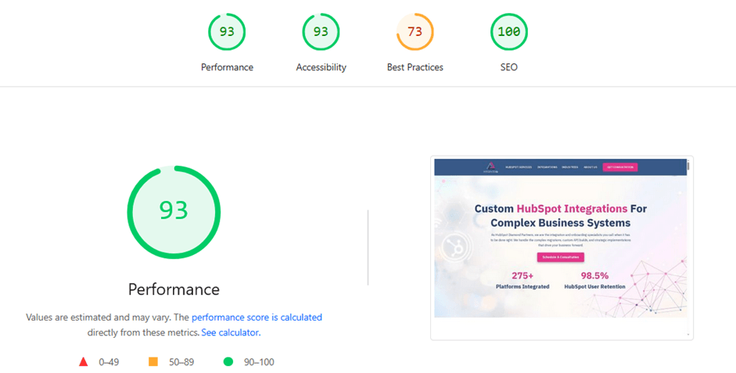Image resolution: width=736 pixels, height=373 pixels.
Task: Select the Accessibility label under gauge
Action: pyautogui.click(x=321, y=67)
